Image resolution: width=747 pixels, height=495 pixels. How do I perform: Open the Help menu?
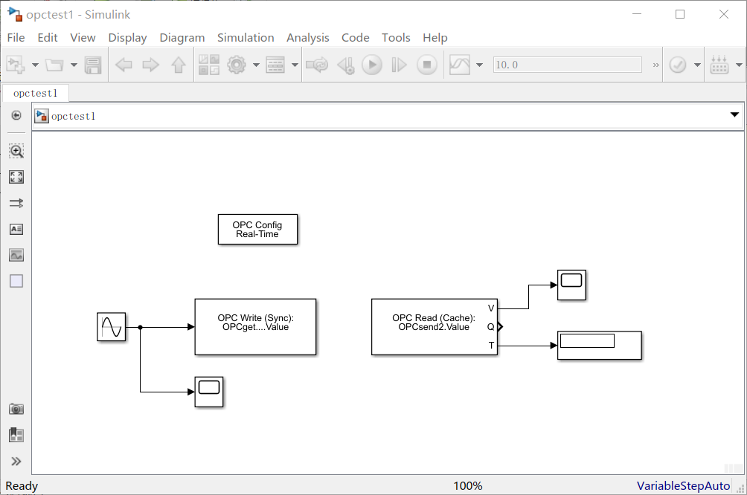click(435, 38)
